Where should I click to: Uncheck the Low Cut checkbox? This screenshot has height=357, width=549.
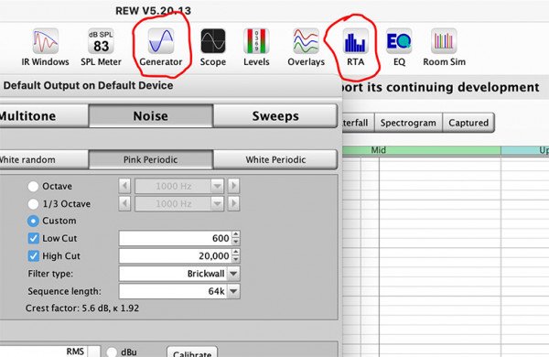pyautogui.click(x=33, y=238)
